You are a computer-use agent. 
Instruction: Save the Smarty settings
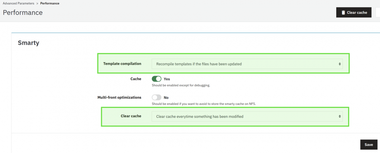coord(368,145)
